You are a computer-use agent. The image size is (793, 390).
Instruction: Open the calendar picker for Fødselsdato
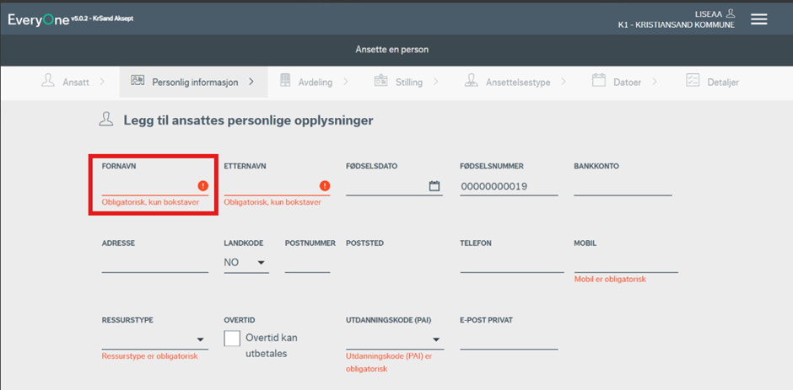pos(434,186)
